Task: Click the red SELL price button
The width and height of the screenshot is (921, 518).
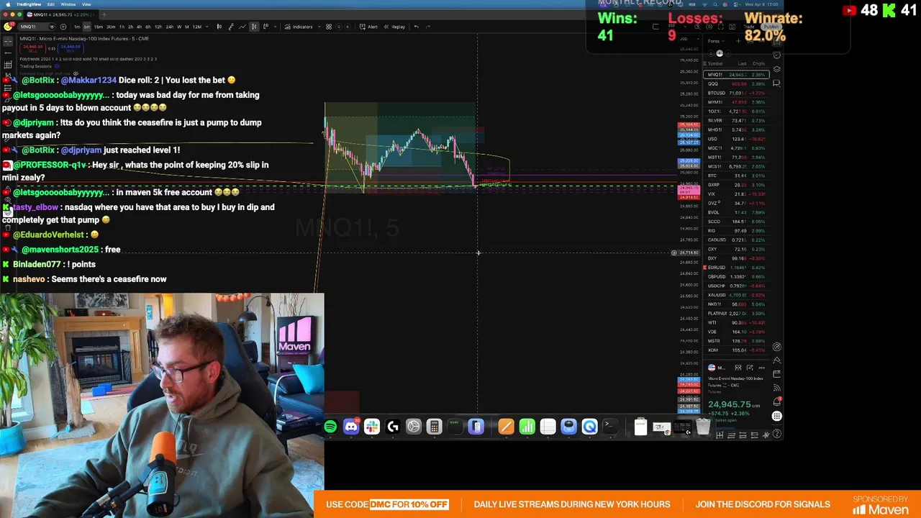Action: (x=33, y=48)
